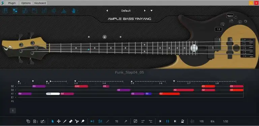This screenshot has height=126, width=259.
Task: Open the 8/4 time signature selector
Action: pos(212,121)
